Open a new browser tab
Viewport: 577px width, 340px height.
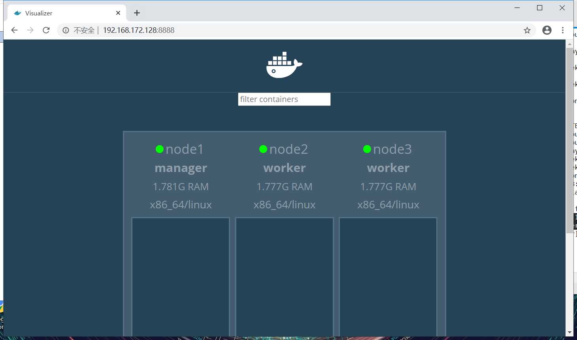click(137, 13)
